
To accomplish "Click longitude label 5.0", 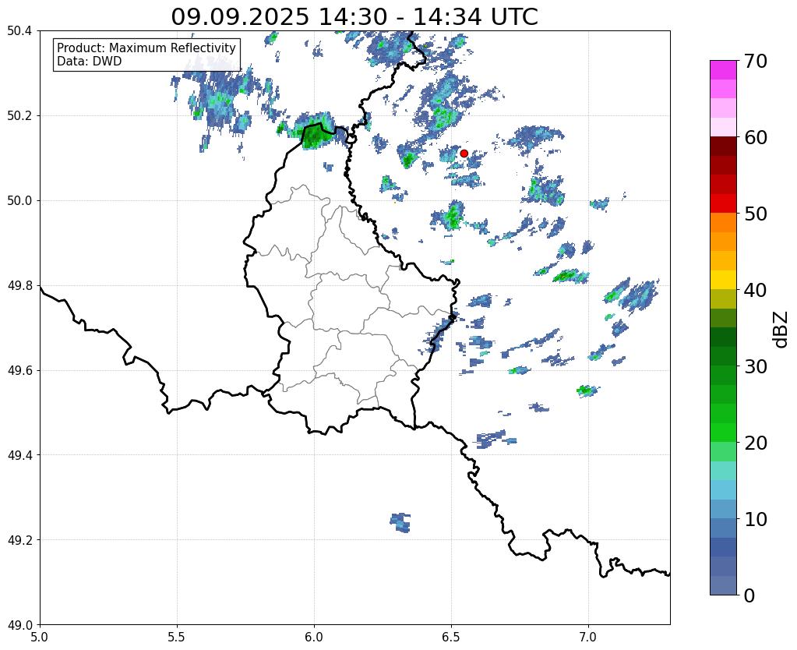I will pos(40,637).
